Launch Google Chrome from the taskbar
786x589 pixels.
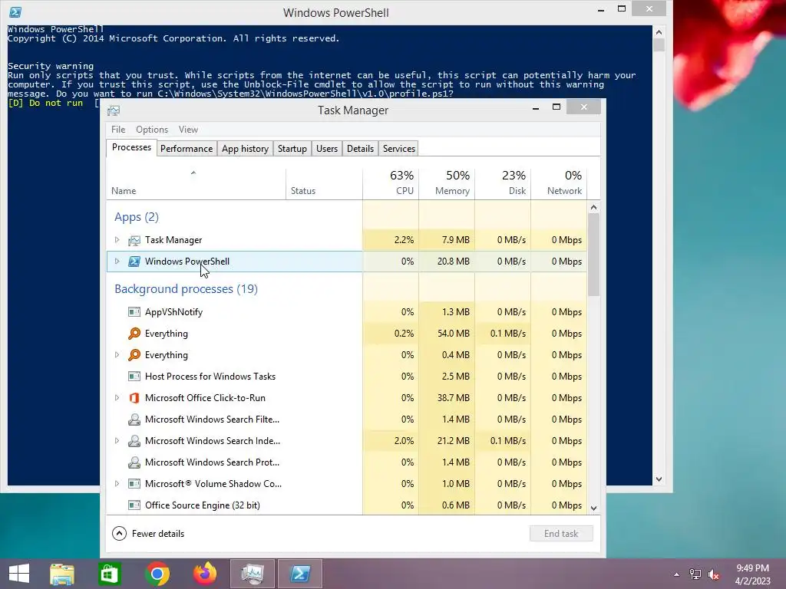point(157,574)
